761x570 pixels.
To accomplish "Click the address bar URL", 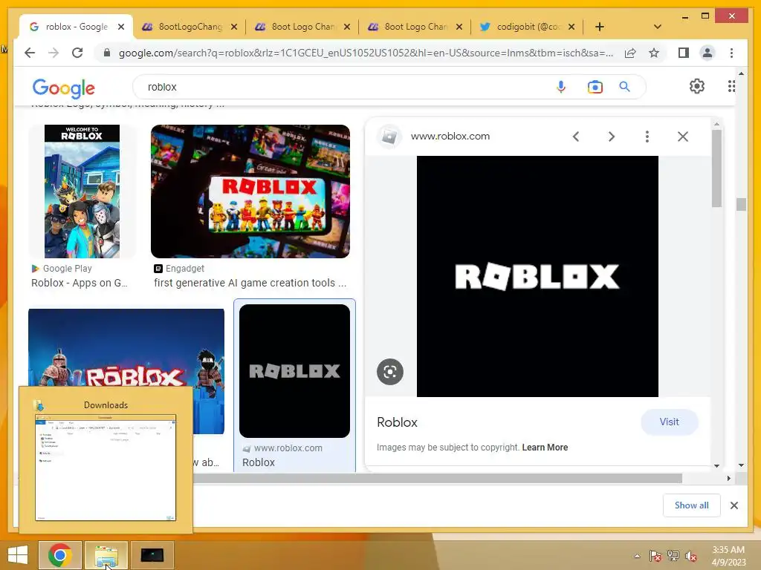I will click(x=366, y=53).
